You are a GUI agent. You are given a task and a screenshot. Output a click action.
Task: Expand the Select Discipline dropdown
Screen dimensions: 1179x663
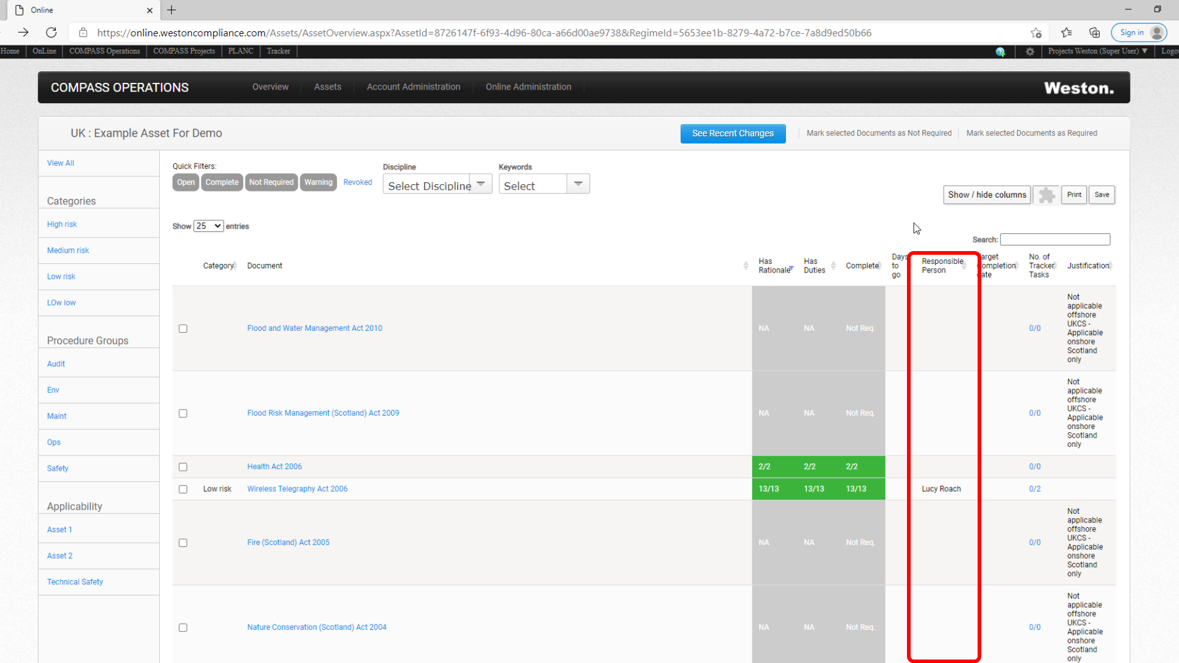click(x=437, y=184)
